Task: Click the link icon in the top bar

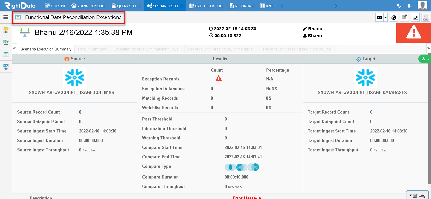Action: point(398,5)
